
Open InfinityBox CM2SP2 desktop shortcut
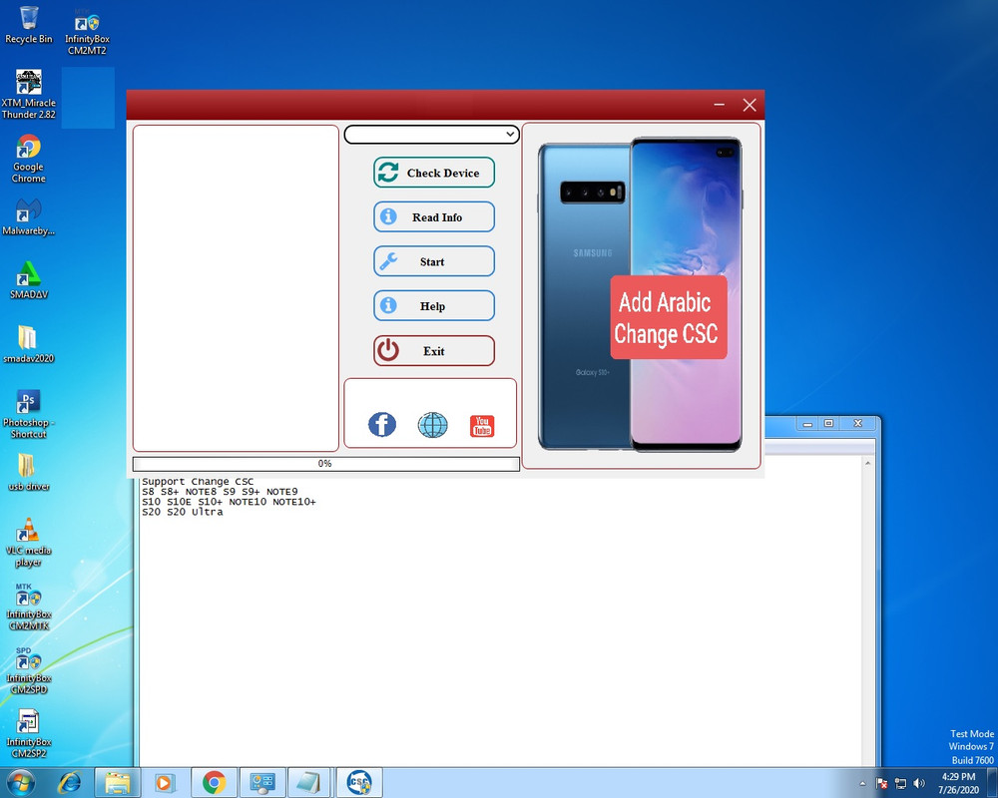point(28,734)
